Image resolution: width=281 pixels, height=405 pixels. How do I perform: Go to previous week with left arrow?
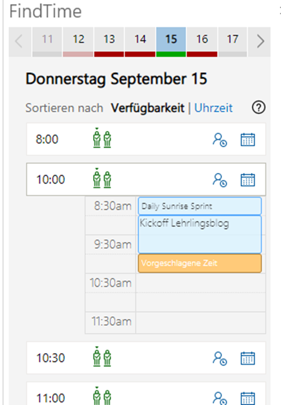pyautogui.click(x=20, y=42)
